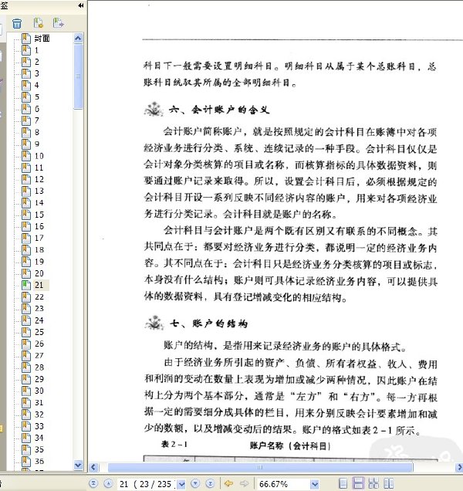
Task: Go to first page button
Action: [93, 483]
